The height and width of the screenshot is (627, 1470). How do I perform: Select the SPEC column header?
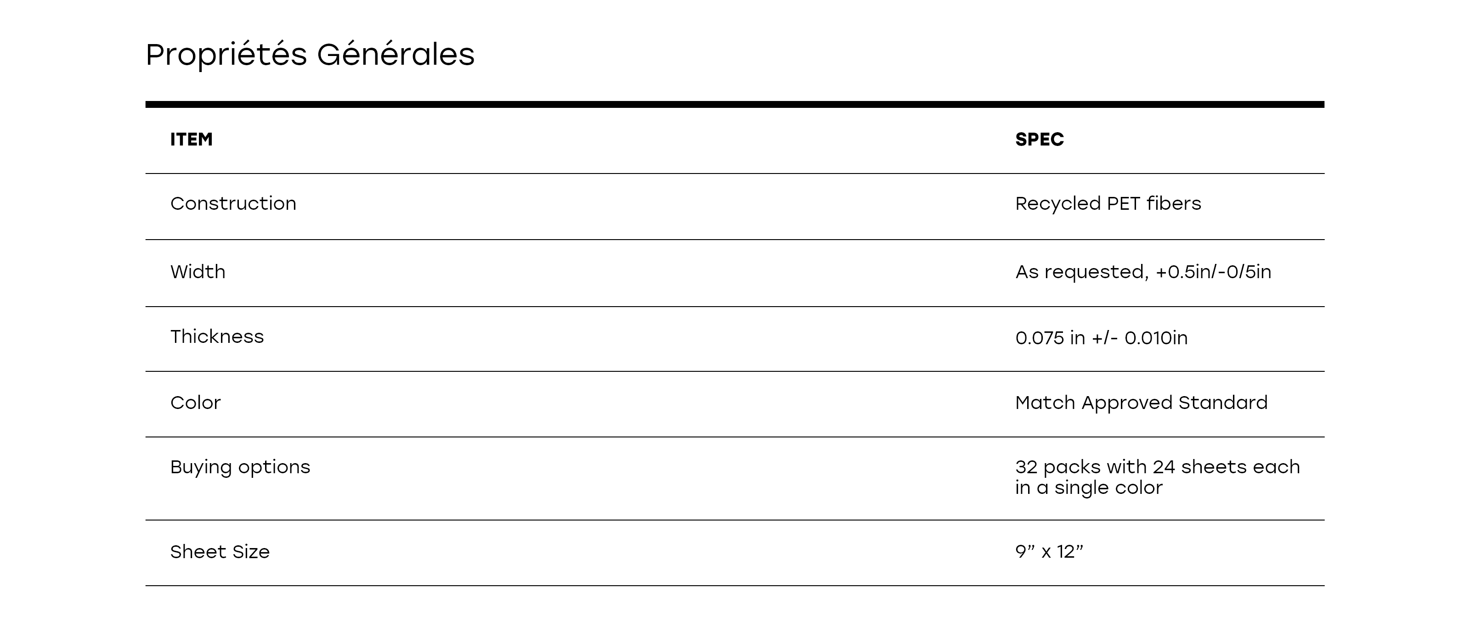[x=1039, y=140]
